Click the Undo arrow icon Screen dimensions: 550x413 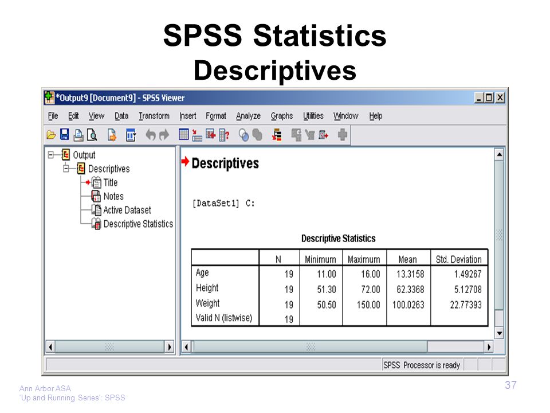(x=151, y=135)
